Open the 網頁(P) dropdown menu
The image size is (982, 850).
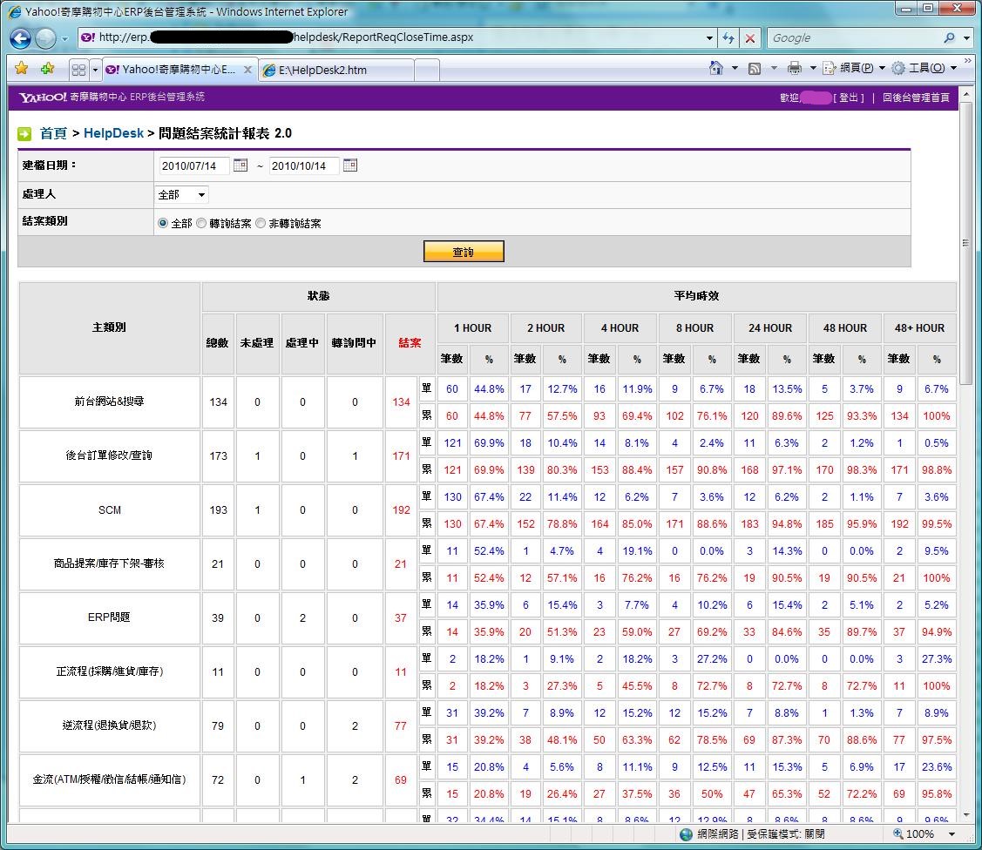click(x=855, y=68)
